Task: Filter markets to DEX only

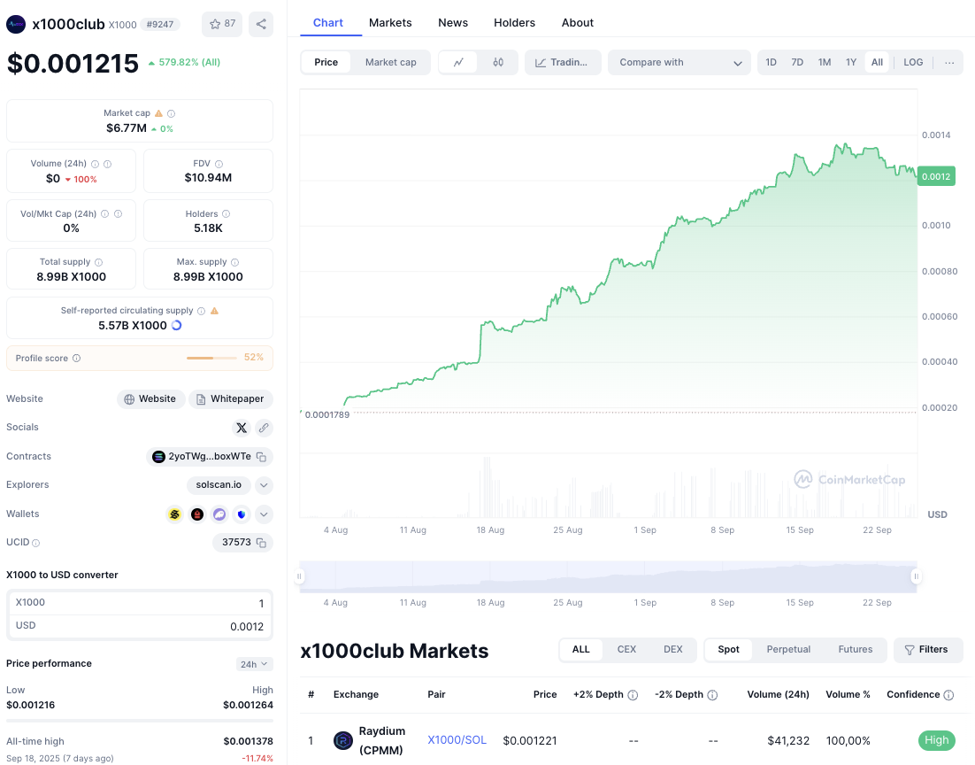Action: (x=672, y=649)
